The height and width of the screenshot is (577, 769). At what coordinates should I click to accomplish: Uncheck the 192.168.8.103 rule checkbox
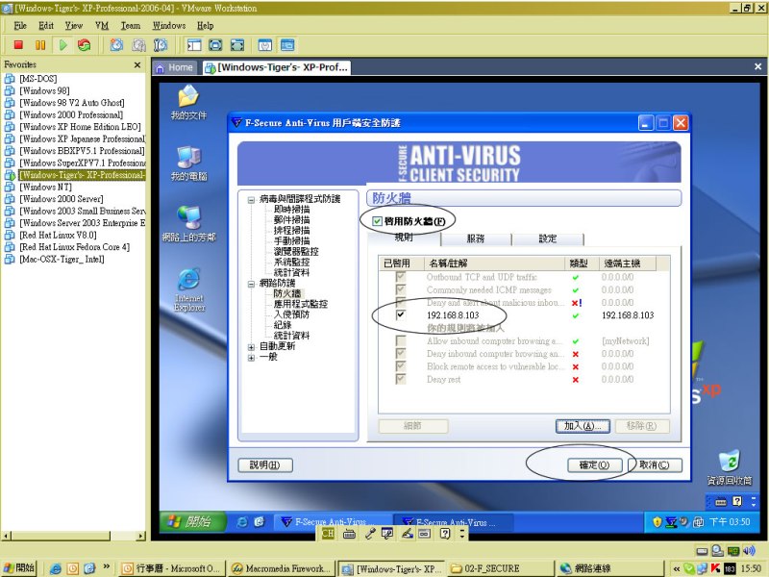(x=401, y=315)
